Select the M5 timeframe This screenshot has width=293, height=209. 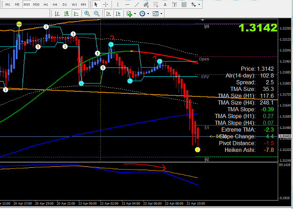tap(17, 5)
